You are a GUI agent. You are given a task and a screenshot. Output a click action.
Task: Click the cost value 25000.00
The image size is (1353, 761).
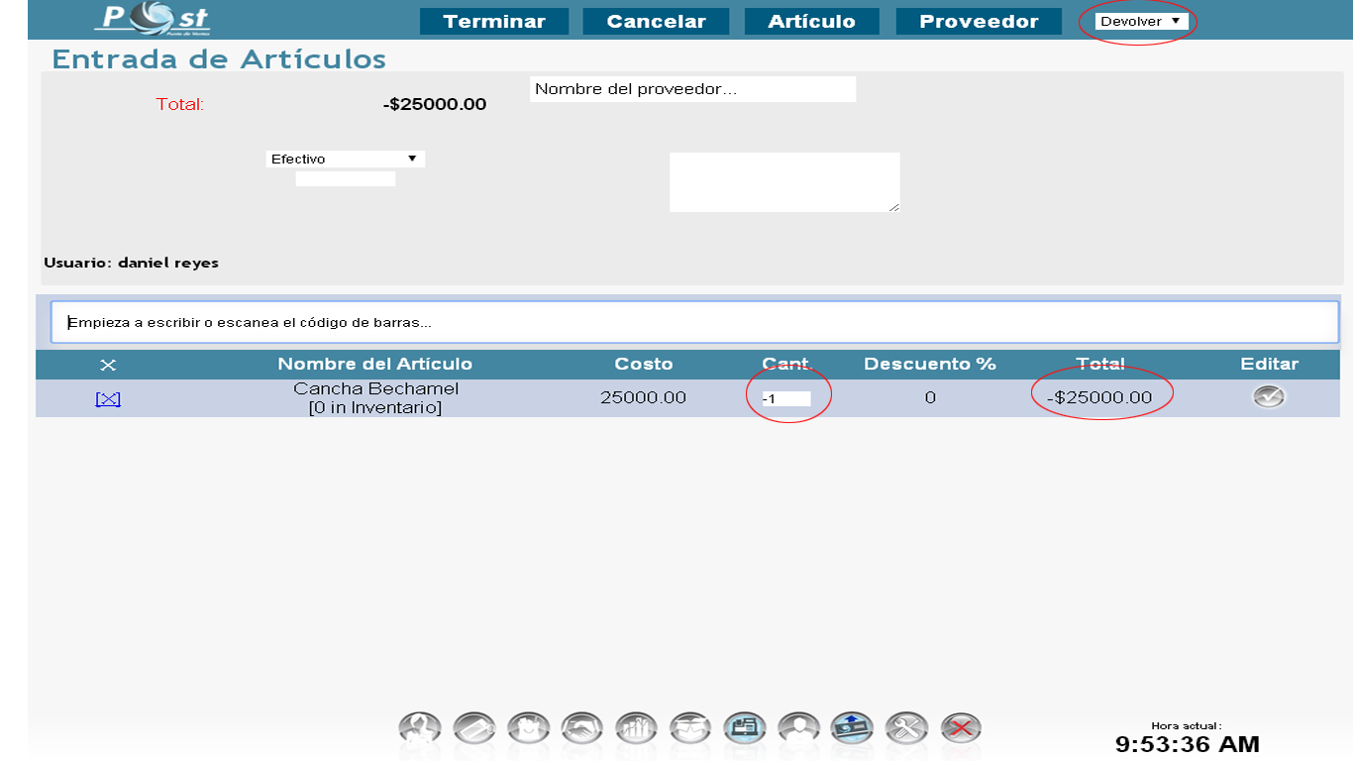[x=643, y=398]
